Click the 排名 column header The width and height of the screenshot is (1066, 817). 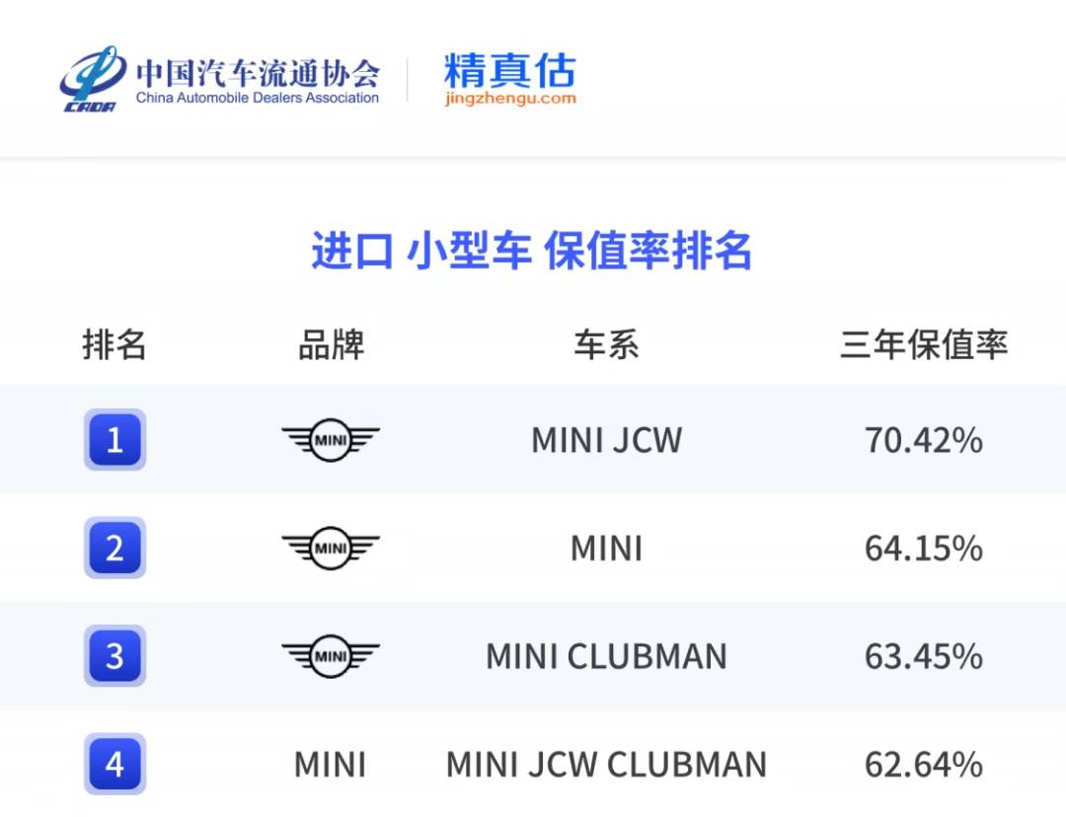114,345
